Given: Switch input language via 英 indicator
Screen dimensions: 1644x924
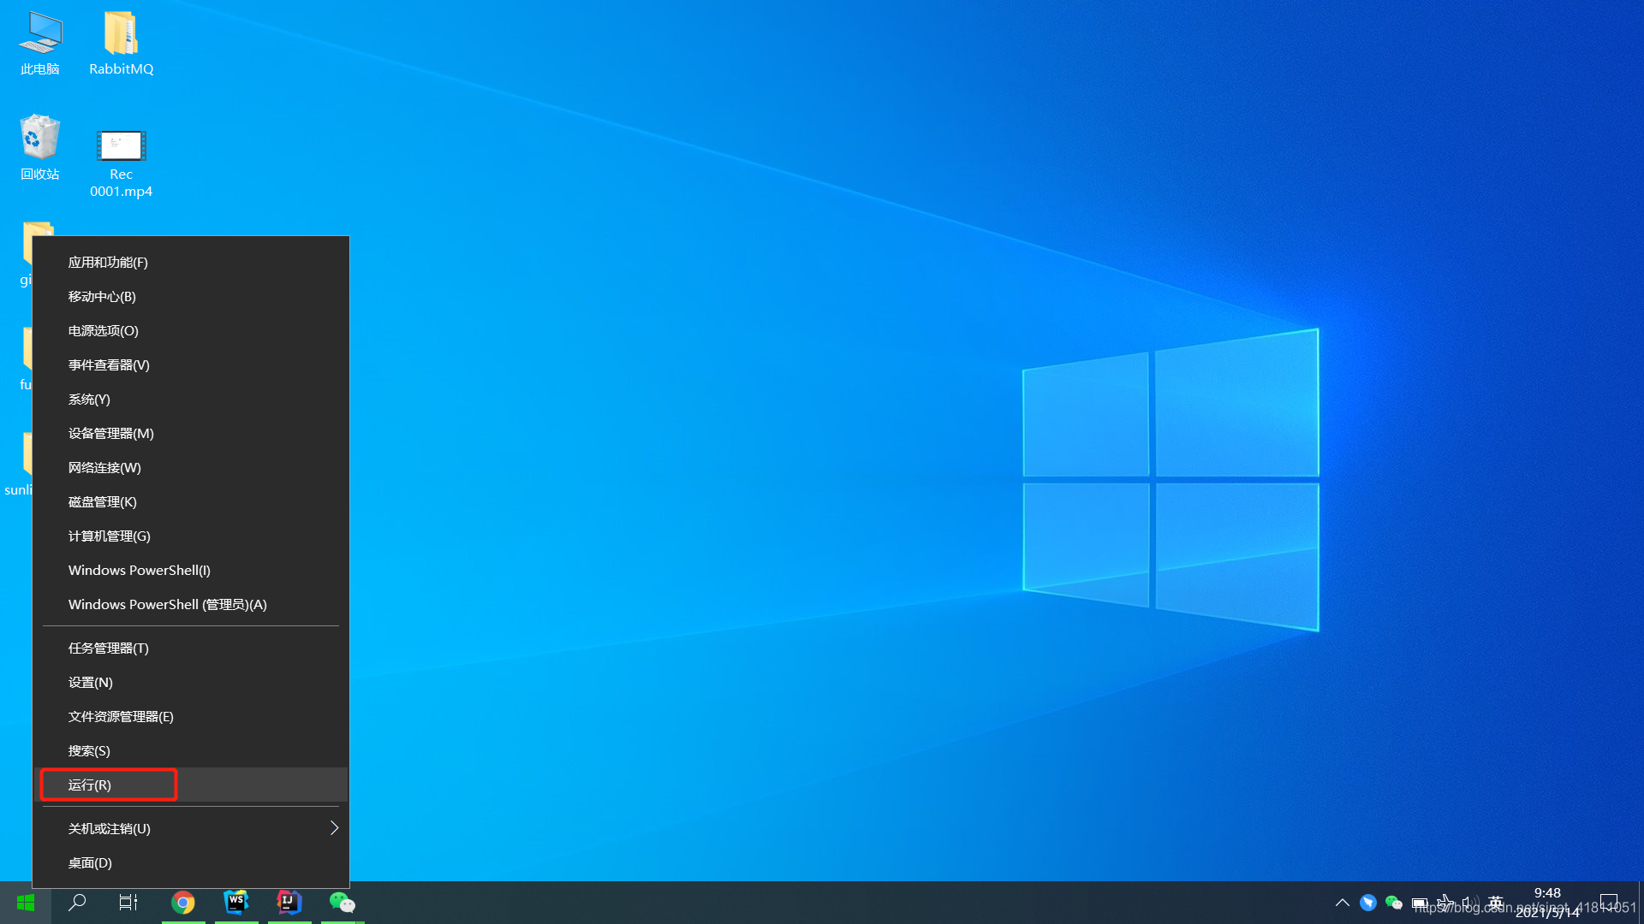Looking at the screenshot, I should pyautogui.click(x=1496, y=903).
